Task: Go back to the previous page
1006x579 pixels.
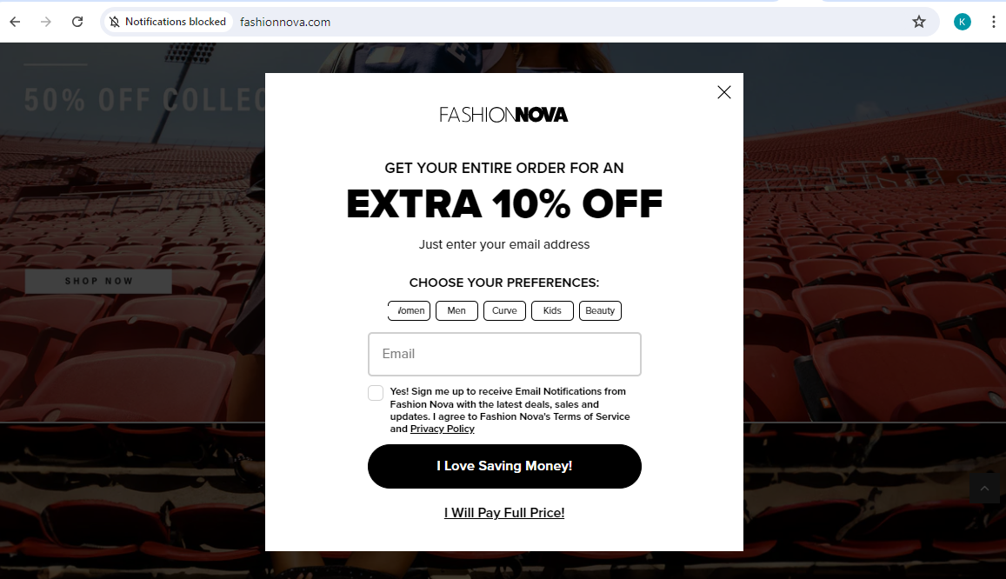Action: click(16, 22)
